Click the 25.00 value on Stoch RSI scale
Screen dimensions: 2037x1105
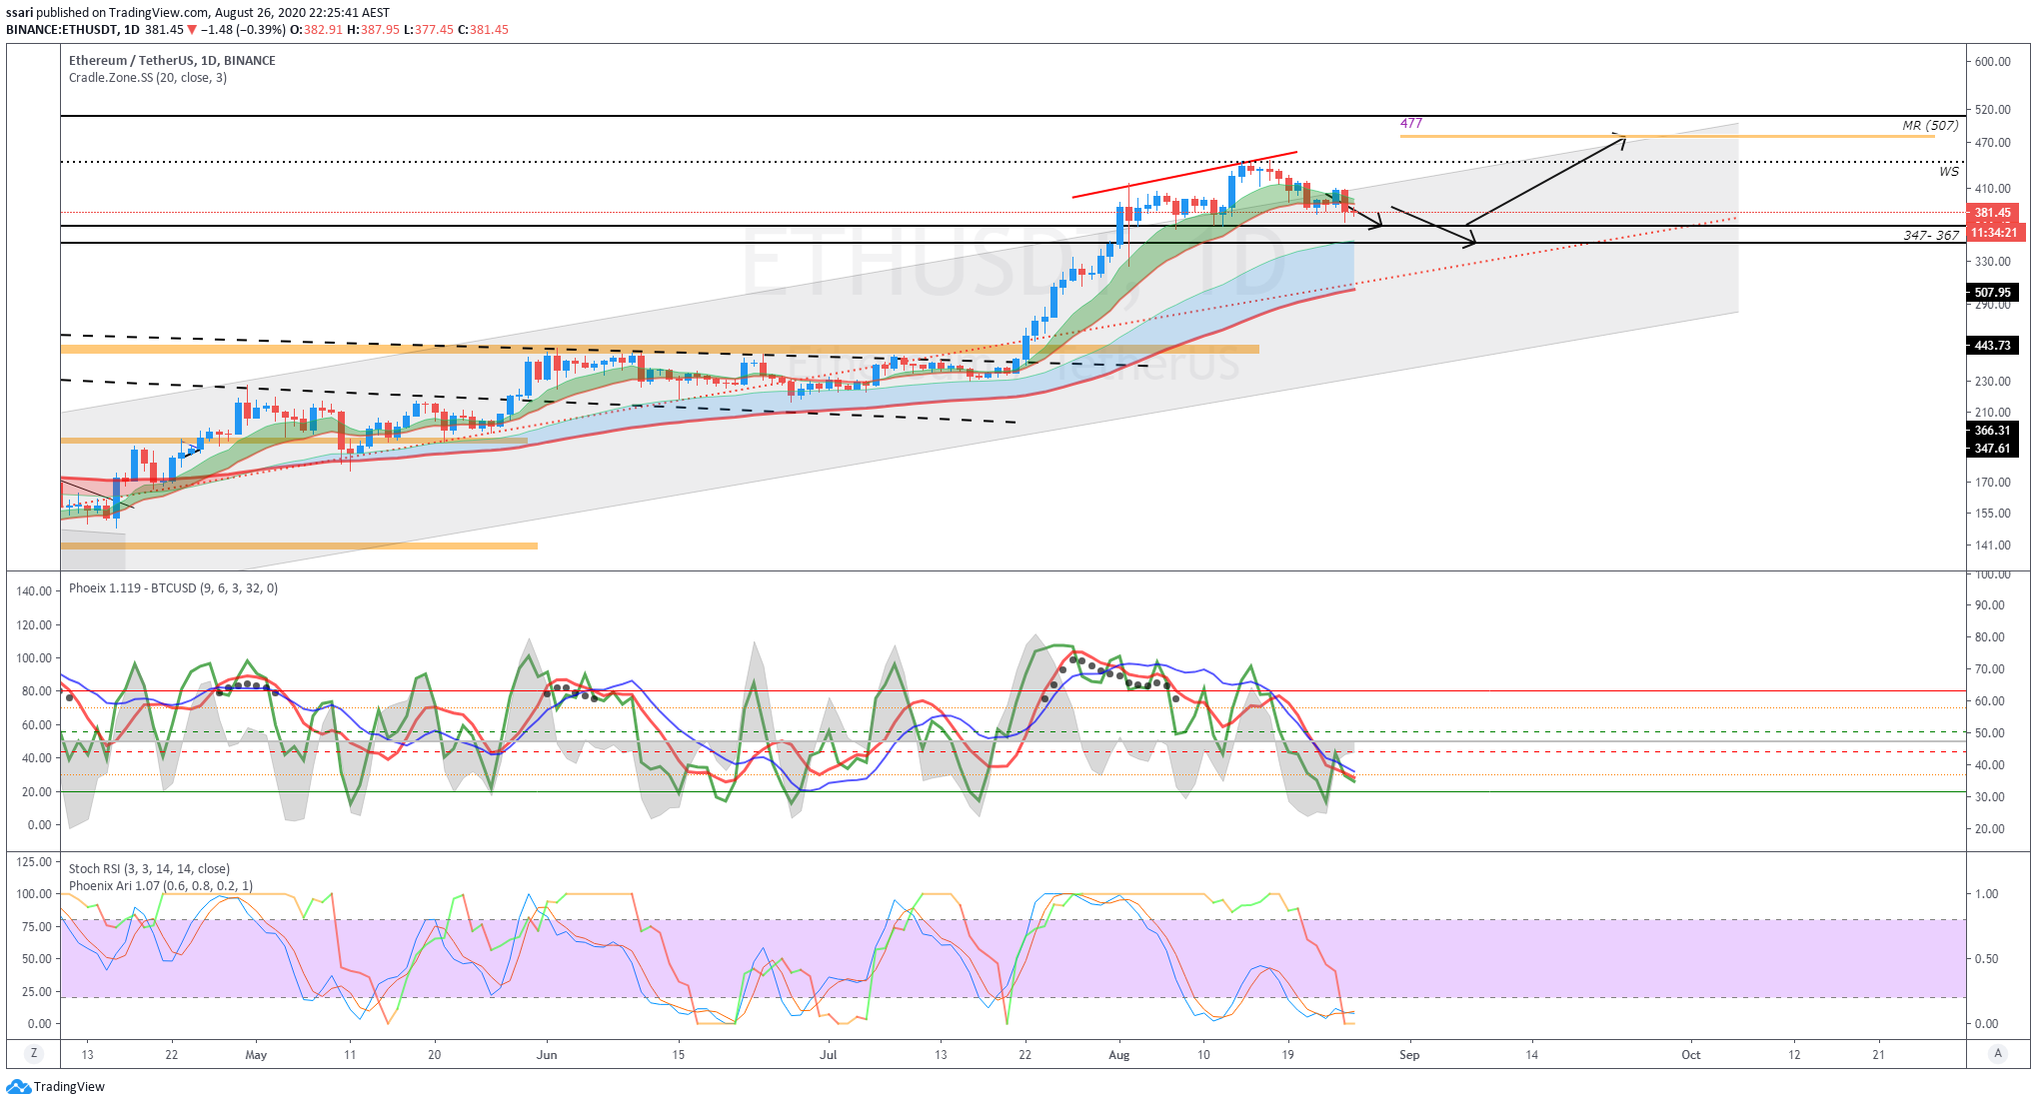tap(37, 991)
